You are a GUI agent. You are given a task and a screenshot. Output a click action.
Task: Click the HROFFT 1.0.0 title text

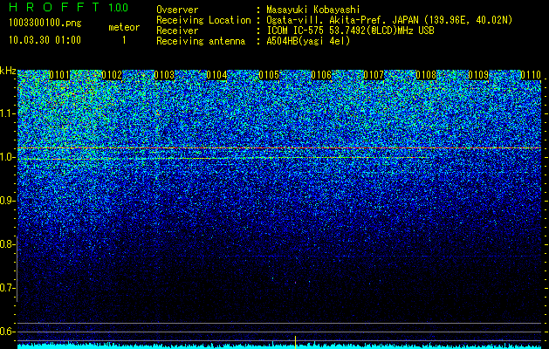pos(68,7)
